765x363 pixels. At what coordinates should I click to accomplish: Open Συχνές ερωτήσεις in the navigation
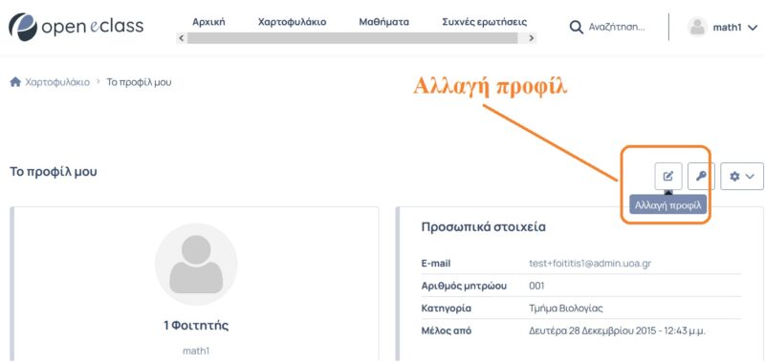pyautogui.click(x=485, y=22)
